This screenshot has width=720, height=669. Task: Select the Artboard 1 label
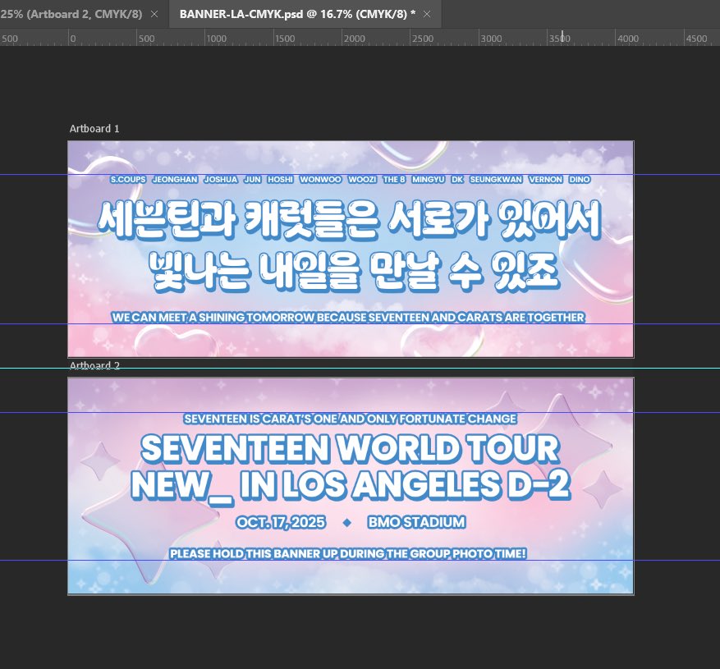click(94, 129)
